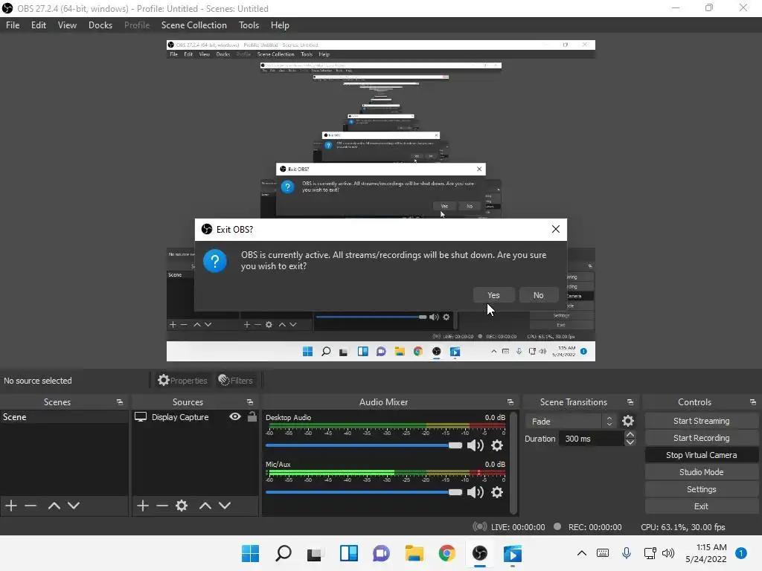Open Widgets on taskbar
Image resolution: width=762 pixels, height=571 pixels.
pos(348,553)
